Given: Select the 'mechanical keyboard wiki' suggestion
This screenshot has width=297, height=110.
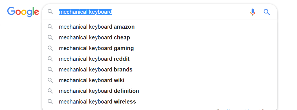Looking at the screenshot, I should (x=159, y=80).
